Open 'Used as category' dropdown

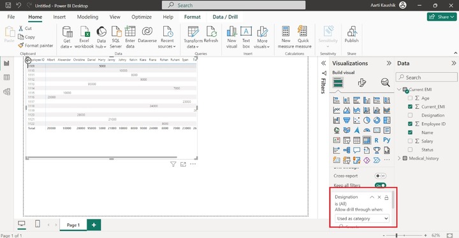(x=362, y=218)
